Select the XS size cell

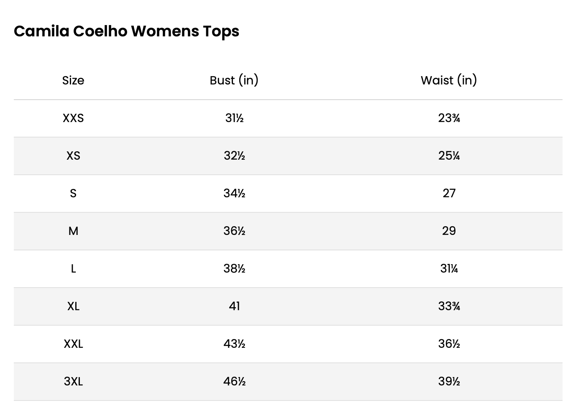point(73,156)
